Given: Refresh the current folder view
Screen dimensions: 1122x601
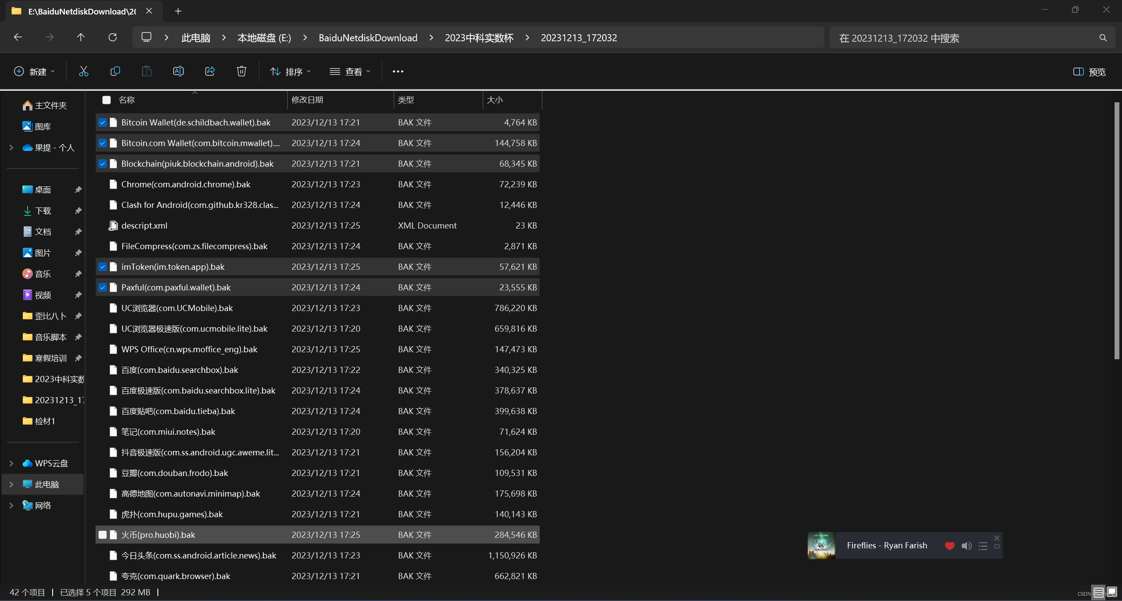Looking at the screenshot, I should (113, 38).
